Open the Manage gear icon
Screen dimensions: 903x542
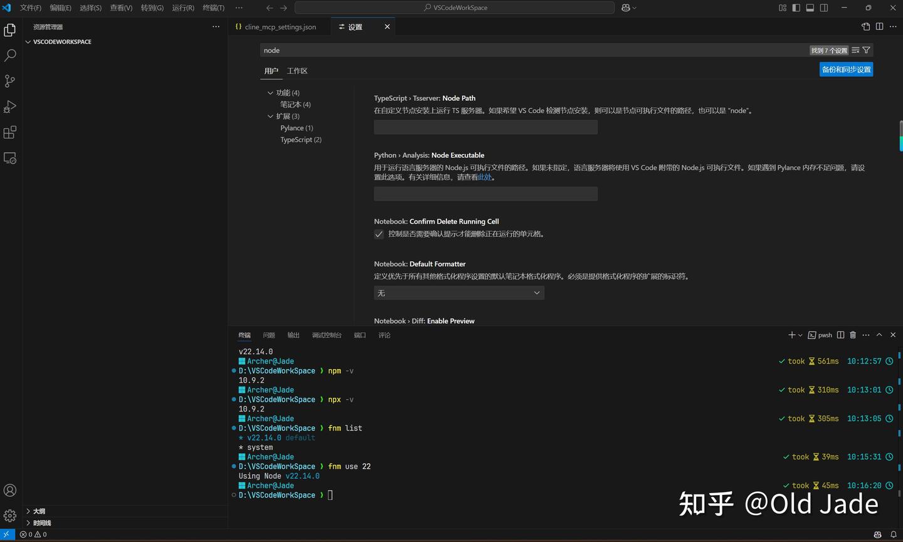tap(9, 515)
